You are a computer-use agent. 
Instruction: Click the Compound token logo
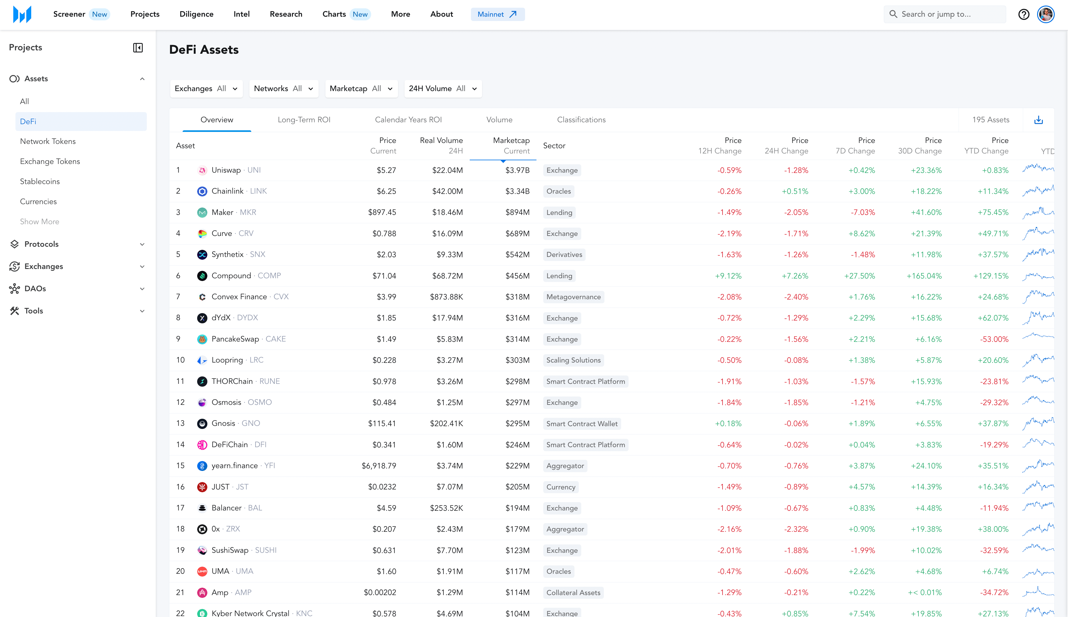click(x=202, y=276)
